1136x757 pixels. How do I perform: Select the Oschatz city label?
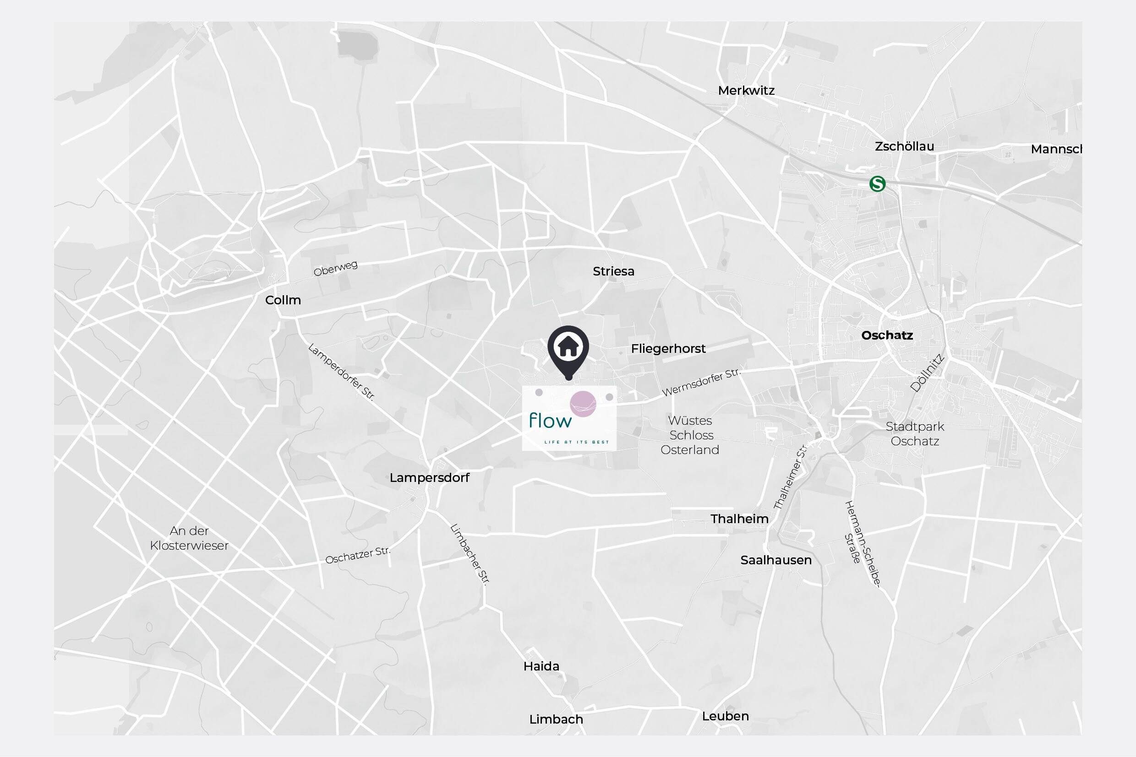887,335
